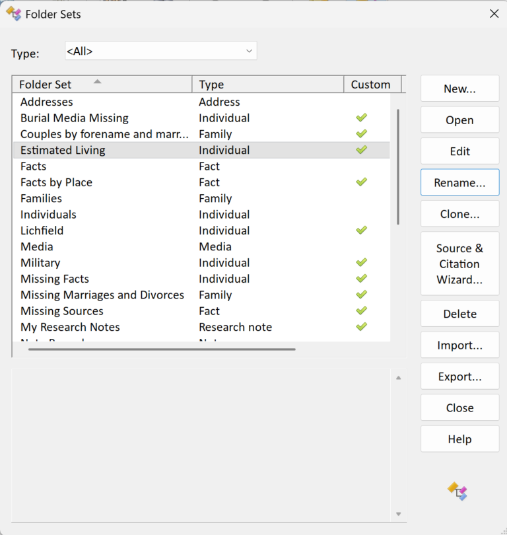Select the Lichfield folder set
This screenshot has width=507, height=535.
(x=201, y=231)
